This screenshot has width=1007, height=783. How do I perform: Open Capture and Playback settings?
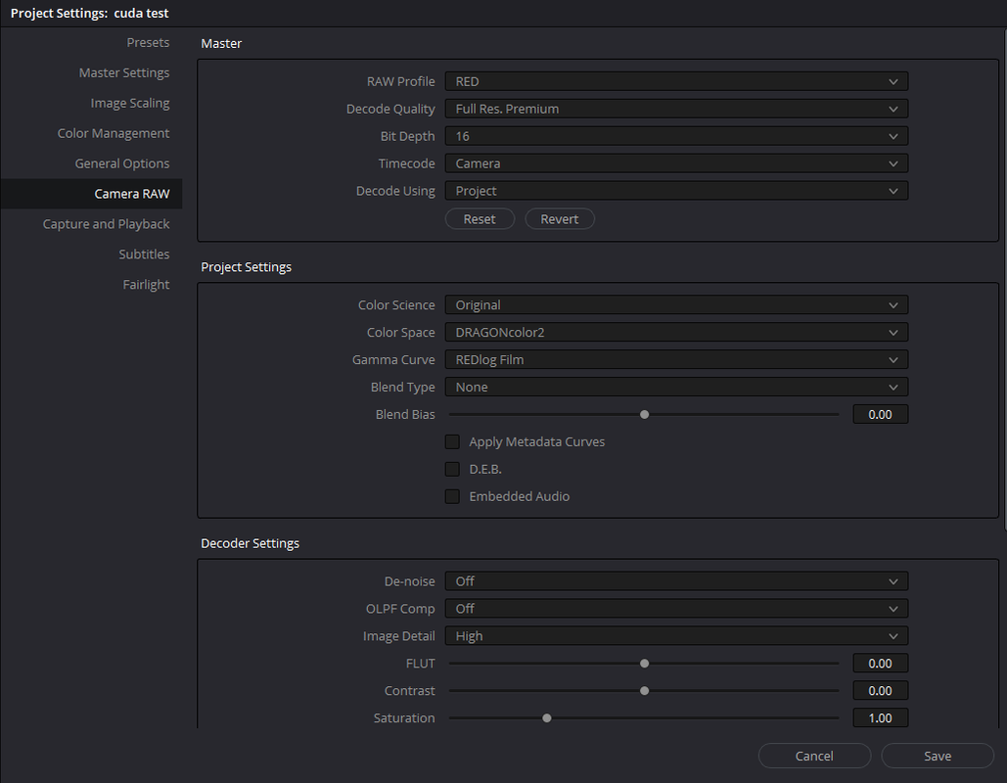(106, 223)
